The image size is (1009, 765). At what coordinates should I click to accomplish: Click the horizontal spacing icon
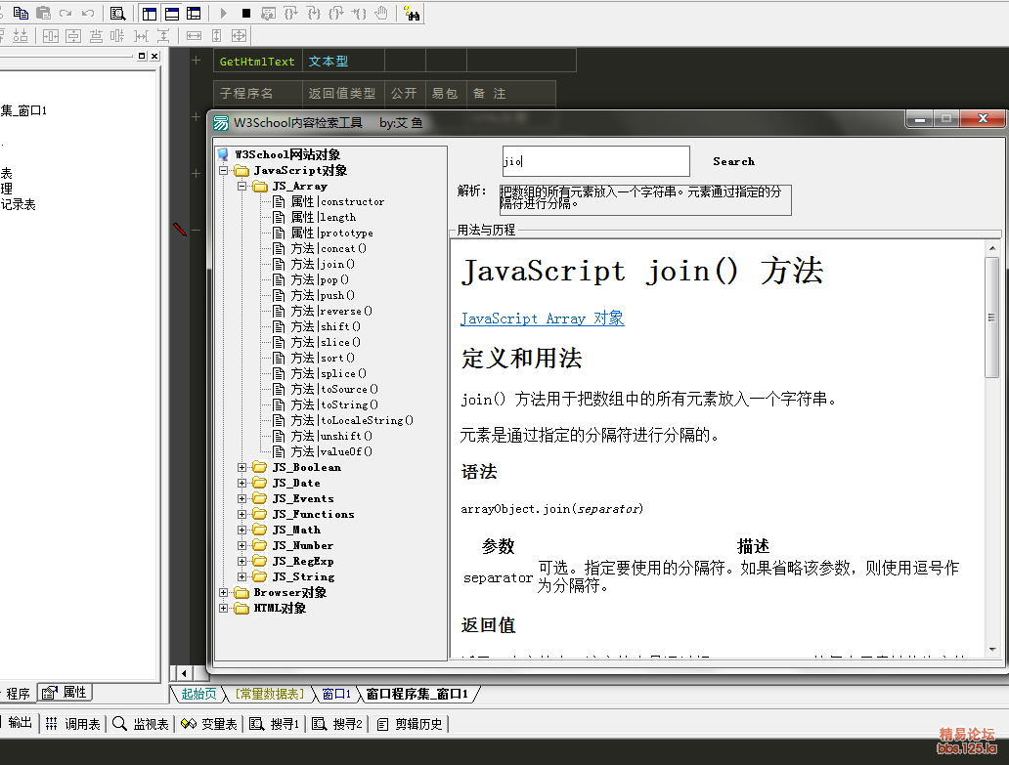coord(141,36)
